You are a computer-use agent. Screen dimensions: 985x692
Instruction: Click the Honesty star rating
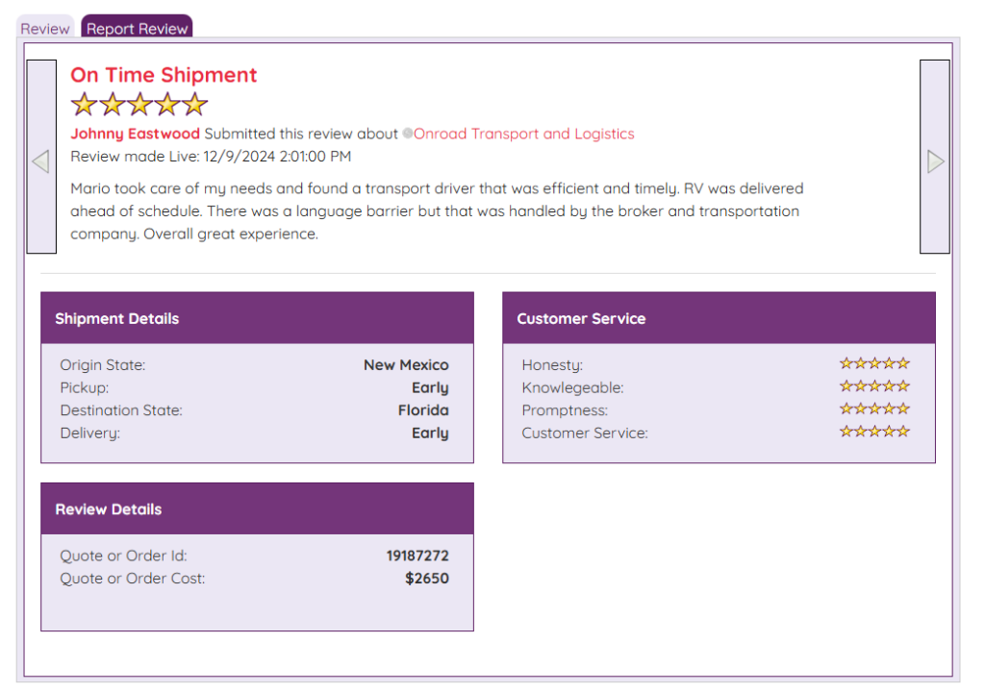coord(873,363)
